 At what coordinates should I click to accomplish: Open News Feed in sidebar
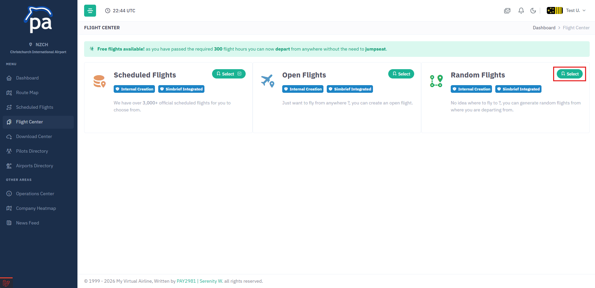[38, 223]
